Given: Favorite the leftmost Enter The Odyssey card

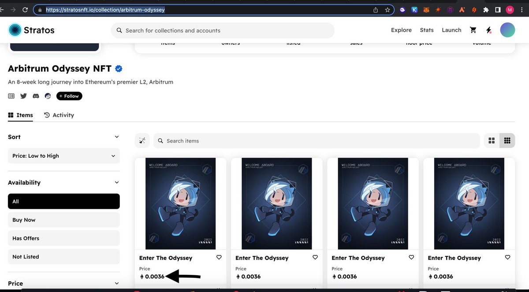Looking at the screenshot, I should (x=219, y=257).
